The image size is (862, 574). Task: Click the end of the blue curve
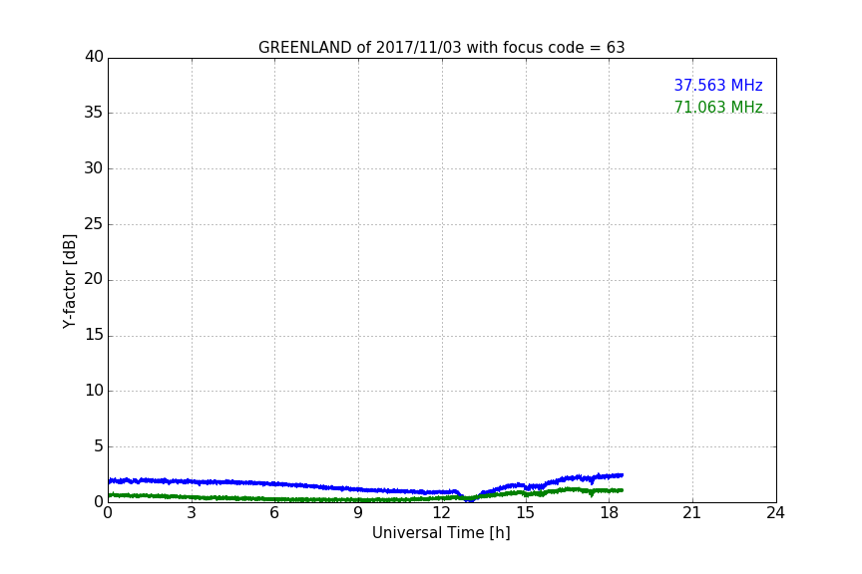[622, 475]
